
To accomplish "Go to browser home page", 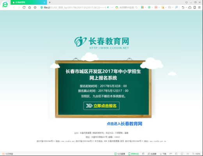I will point(30,7).
